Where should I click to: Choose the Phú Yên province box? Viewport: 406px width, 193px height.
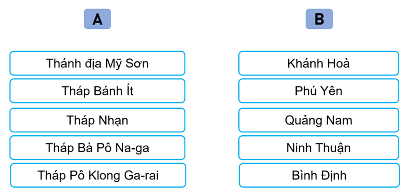click(x=318, y=91)
